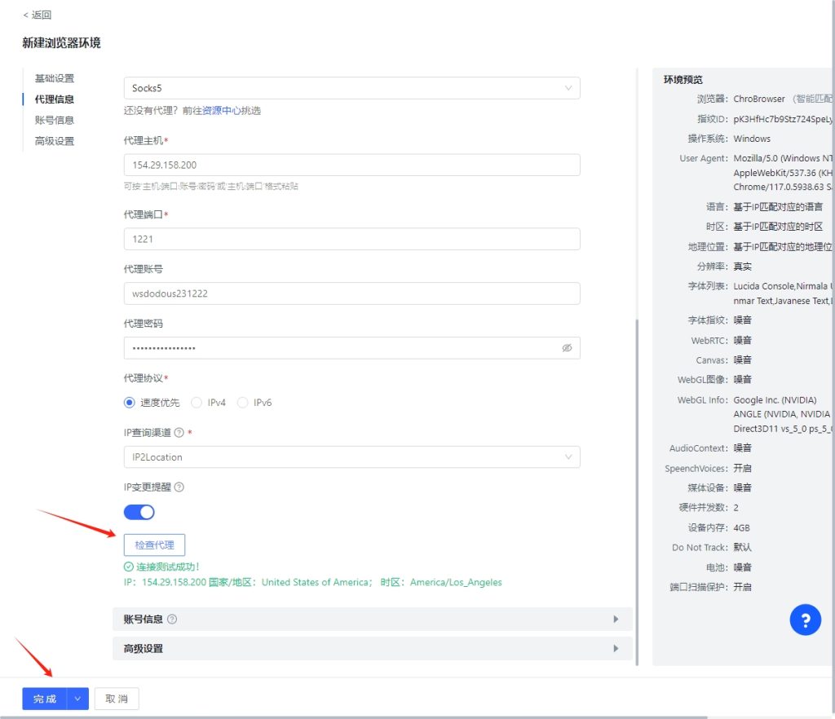The height and width of the screenshot is (719, 835).
Task: Click the 代理主机 input field
Action: 351,165
